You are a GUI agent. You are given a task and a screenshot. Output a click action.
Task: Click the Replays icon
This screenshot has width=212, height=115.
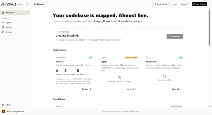point(3,32)
